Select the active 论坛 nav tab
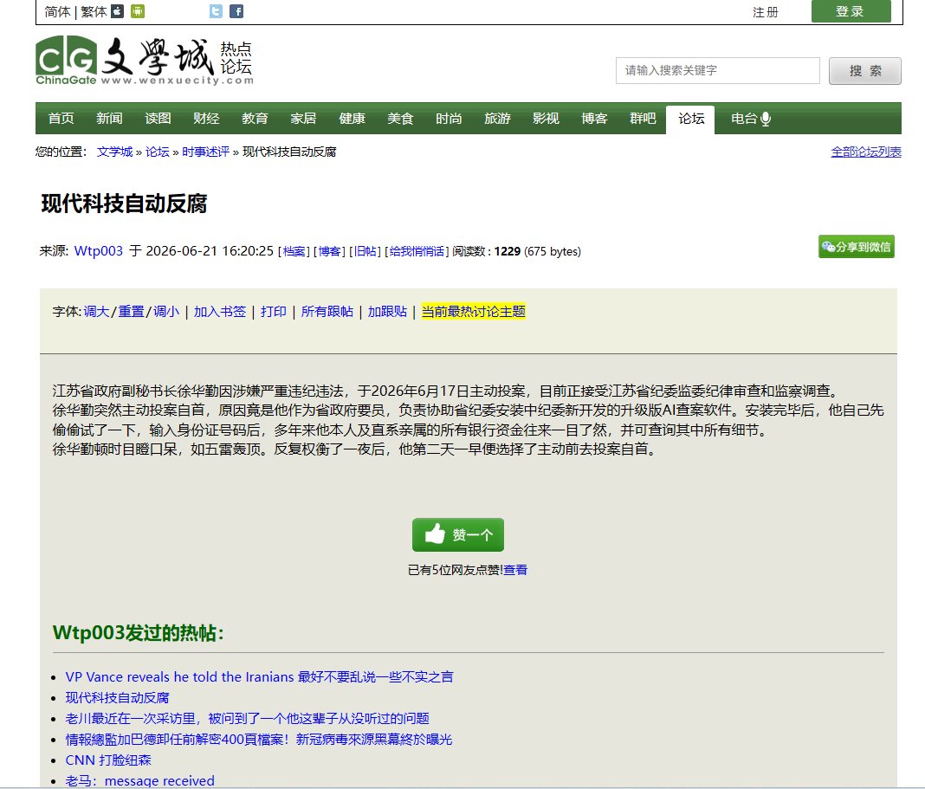Image resolution: width=925 pixels, height=789 pixels. (691, 120)
